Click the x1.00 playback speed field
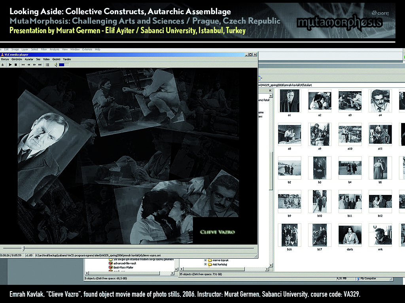The image size is (405, 303). 29,255
